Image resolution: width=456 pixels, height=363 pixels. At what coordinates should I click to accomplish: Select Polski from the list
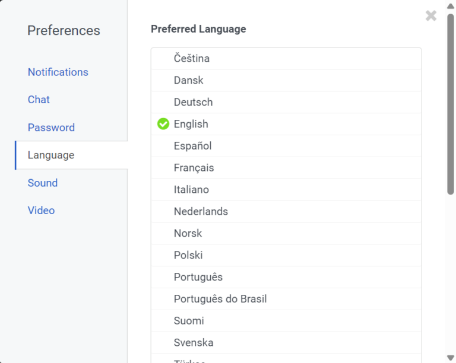tap(188, 255)
